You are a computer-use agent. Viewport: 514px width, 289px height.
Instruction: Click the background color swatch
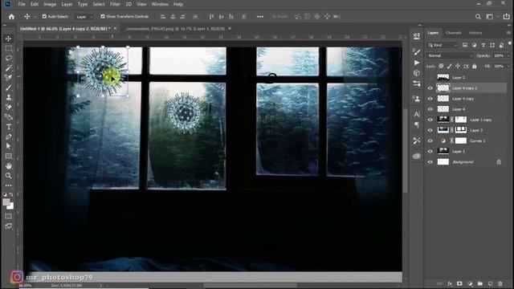click(10, 206)
